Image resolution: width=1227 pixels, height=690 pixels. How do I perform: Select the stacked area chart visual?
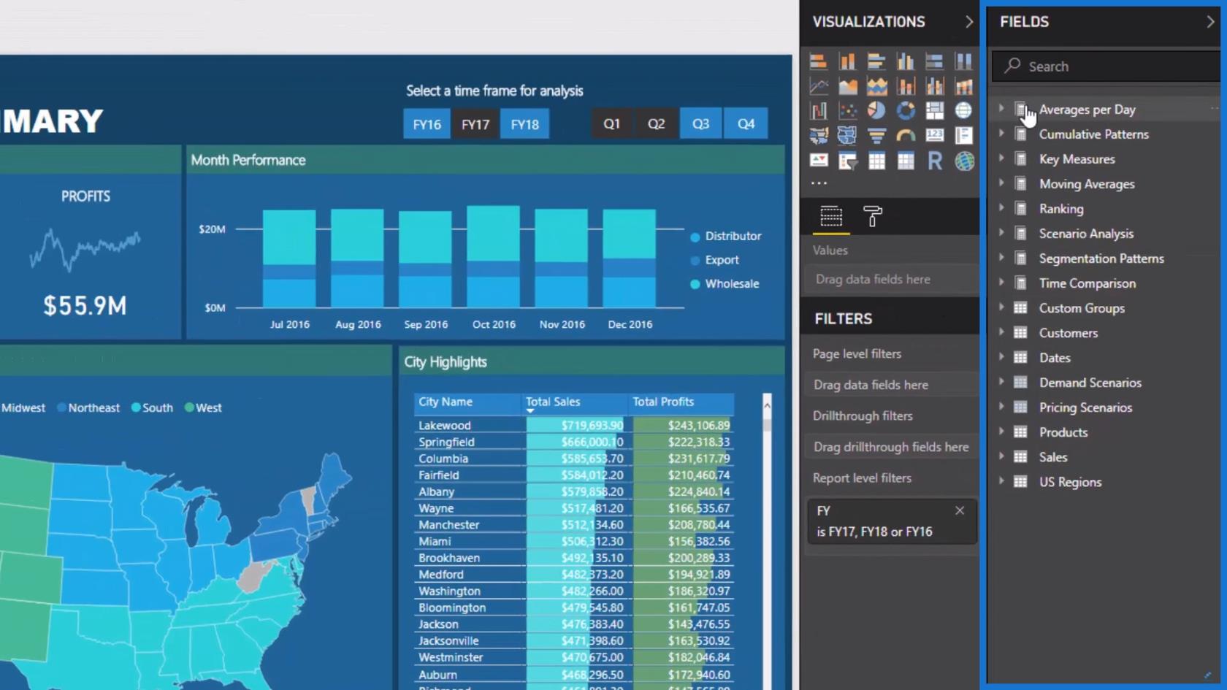[876, 86]
